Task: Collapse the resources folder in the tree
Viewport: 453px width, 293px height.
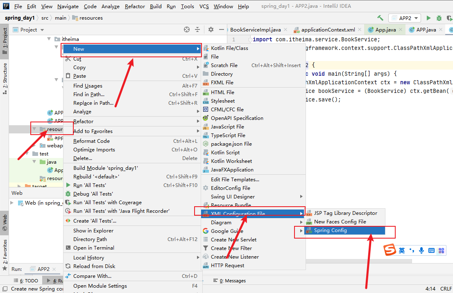Action: (x=34, y=129)
